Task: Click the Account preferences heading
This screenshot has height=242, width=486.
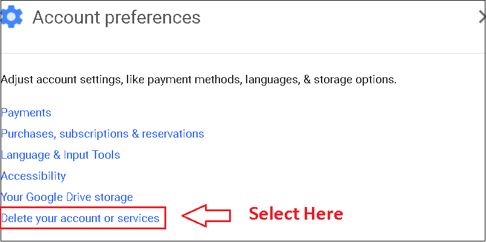Action: tap(116, 18)
